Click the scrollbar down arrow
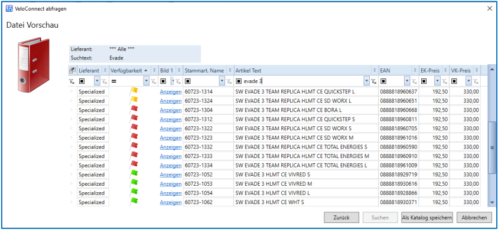 (x=492, y=202)
